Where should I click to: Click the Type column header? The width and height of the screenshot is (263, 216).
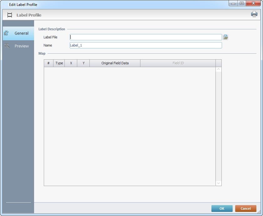point(59,63)
